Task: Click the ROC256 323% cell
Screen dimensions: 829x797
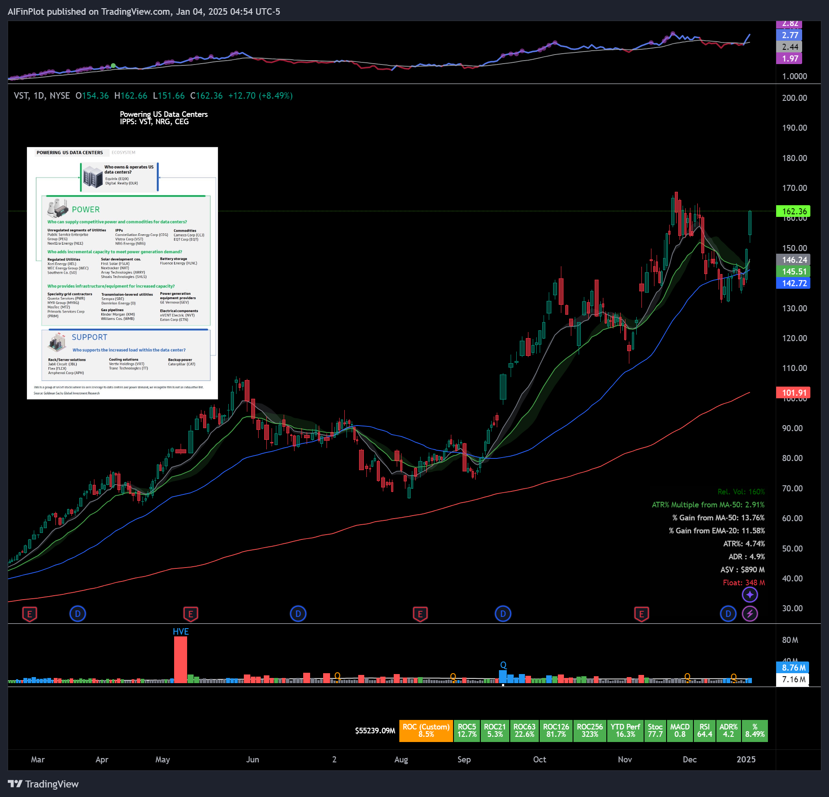Action: pyautogui.click(x=589, y=731)
